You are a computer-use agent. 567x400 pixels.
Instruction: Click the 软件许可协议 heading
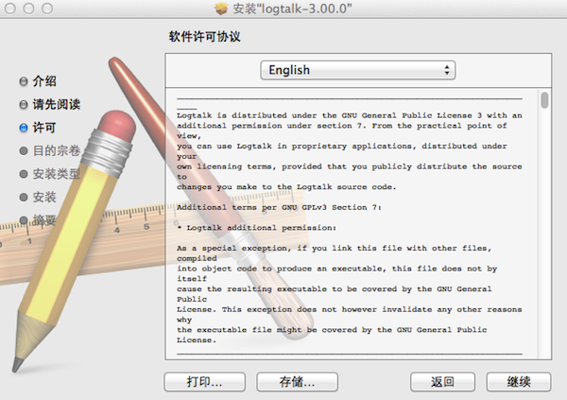(x=205, y=37)
